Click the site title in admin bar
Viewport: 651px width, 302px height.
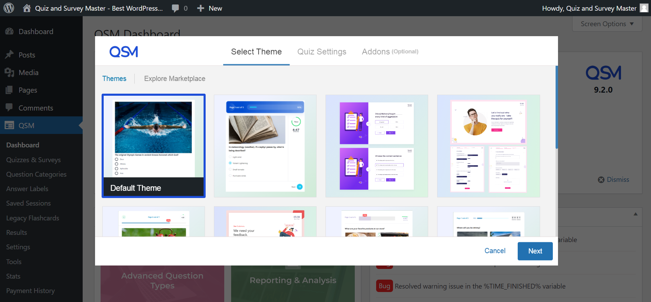(x=99, y=8)
